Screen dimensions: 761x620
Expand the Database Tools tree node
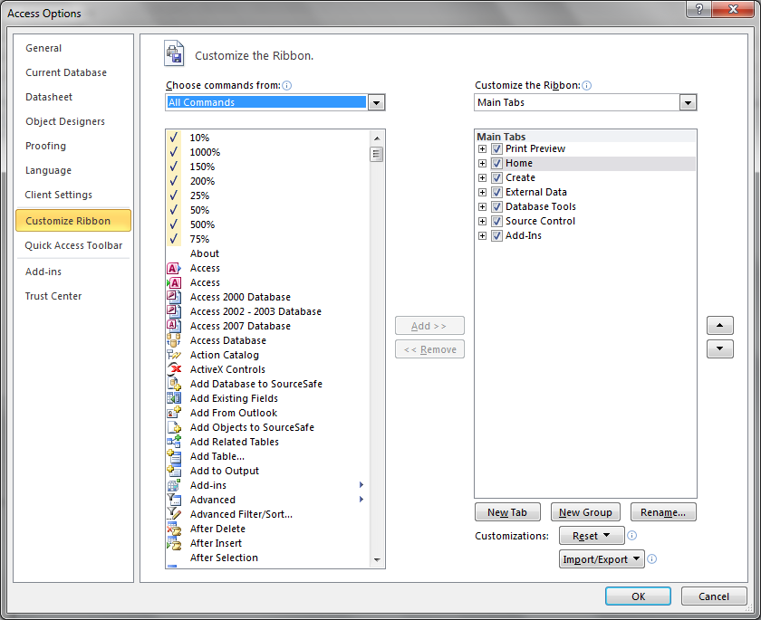pos(482,207)
